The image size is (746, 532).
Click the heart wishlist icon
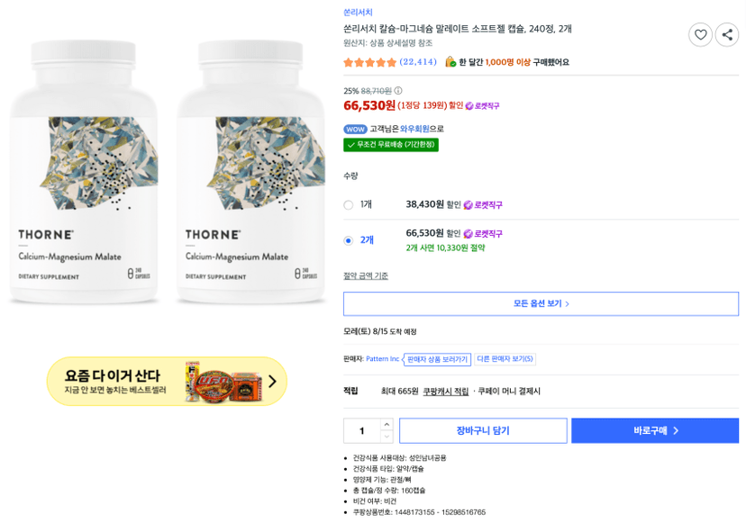click(x=700, y=35)
